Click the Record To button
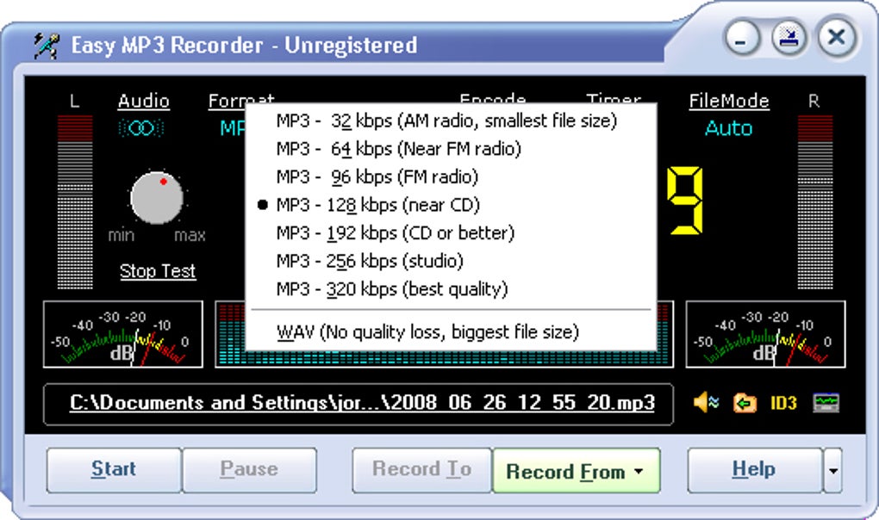 click(x=421, y=469)
